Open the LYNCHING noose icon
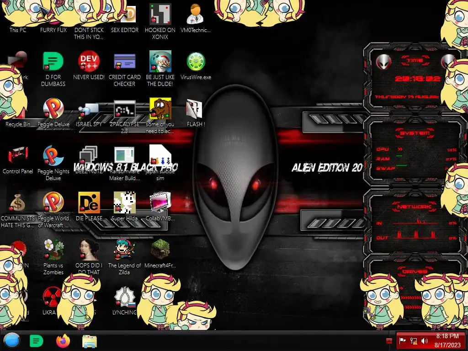This screenshot has height=351, width=468. pyautogui.click(x=124, y=297)
